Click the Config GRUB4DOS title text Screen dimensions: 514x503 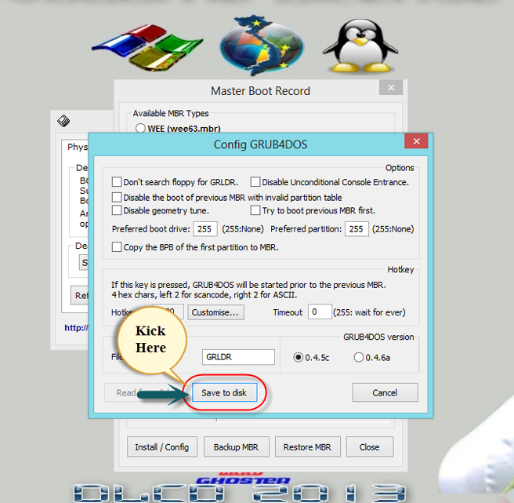[261, 144]
